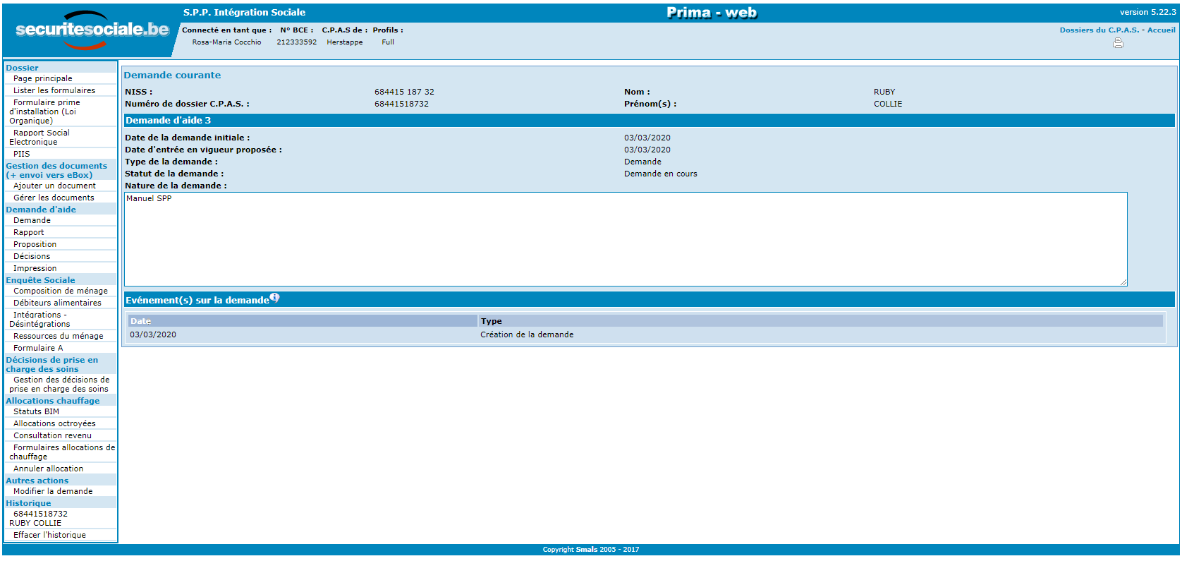Viewport: 1182px width, 561px height.
Task: Click the Copyright Smals 2005 - 2017 footer
Action: tap(590, 550)
